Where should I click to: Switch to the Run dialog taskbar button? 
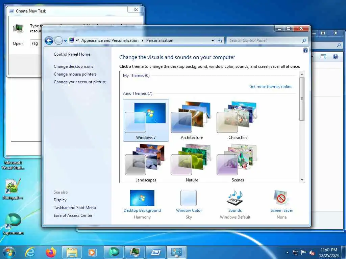click(155, 252)
